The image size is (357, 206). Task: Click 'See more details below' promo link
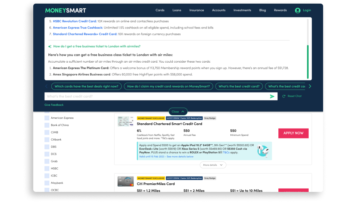(180, 156)
